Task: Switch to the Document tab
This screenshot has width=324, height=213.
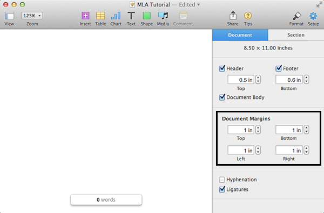Action: click(x=240, y=35)
